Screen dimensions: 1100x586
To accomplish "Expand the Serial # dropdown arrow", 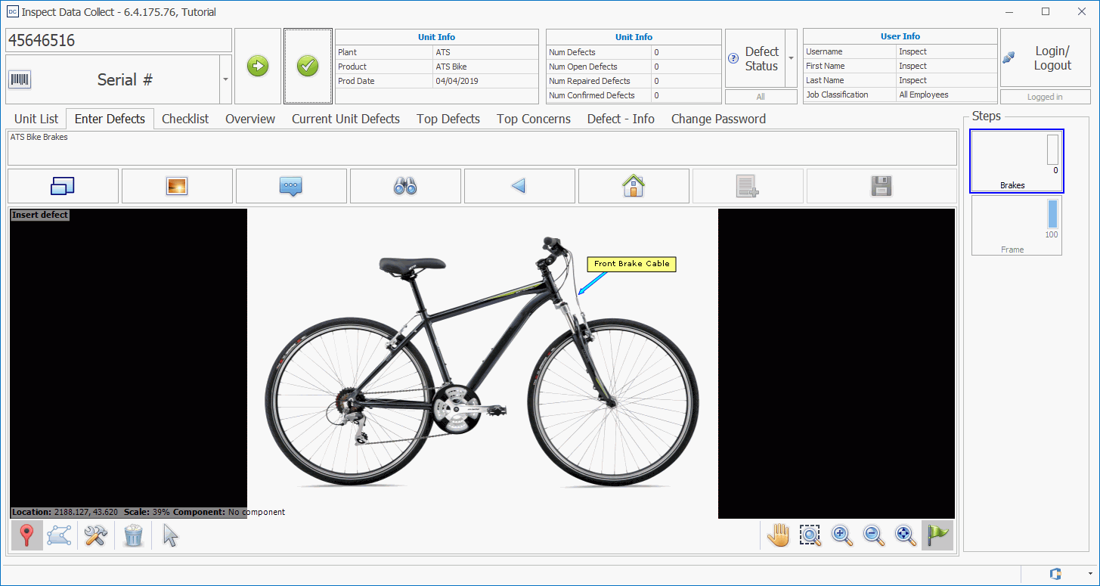I will click(225, 79).
